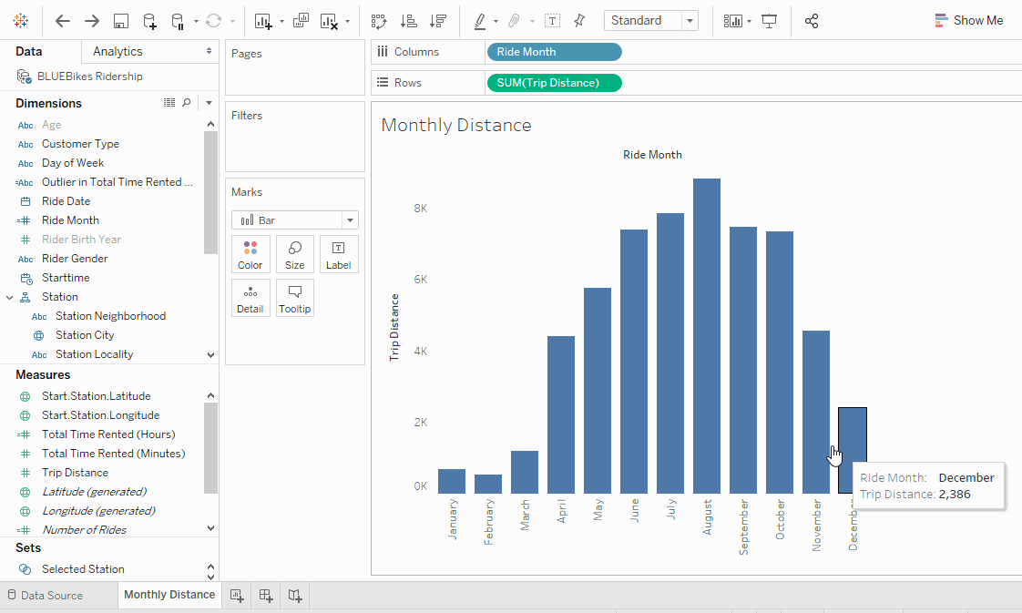
Task: Click the New Dashboard icon at bottom
Action: (266, 595)
